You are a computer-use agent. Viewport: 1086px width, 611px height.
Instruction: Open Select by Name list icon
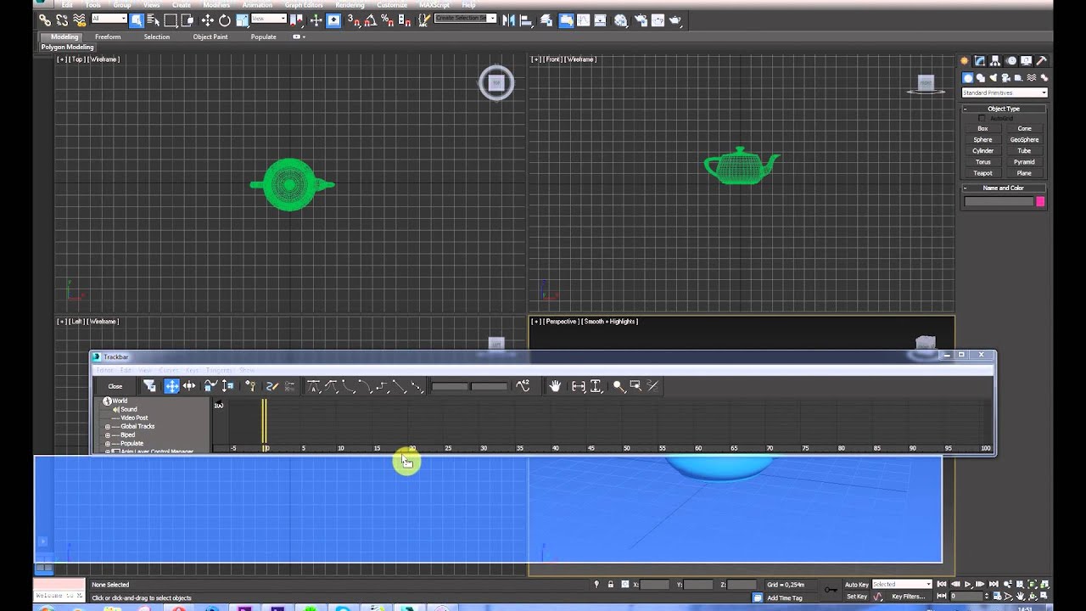pos(154,20)
